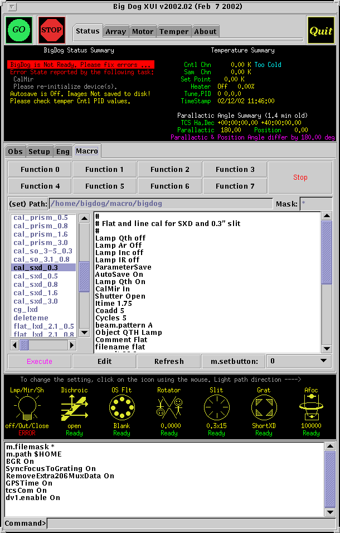
Task: Click command log scroll down arrow
Action: coord(329,512)
